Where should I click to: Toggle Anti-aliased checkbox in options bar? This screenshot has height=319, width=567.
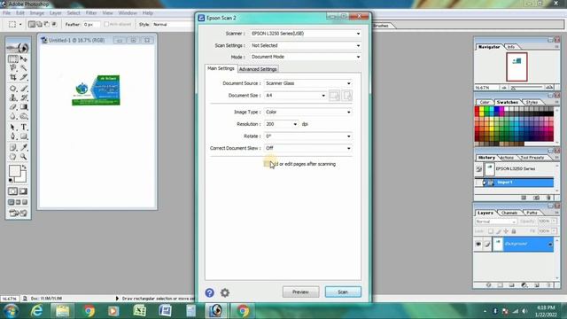click(x=106, y=24)
